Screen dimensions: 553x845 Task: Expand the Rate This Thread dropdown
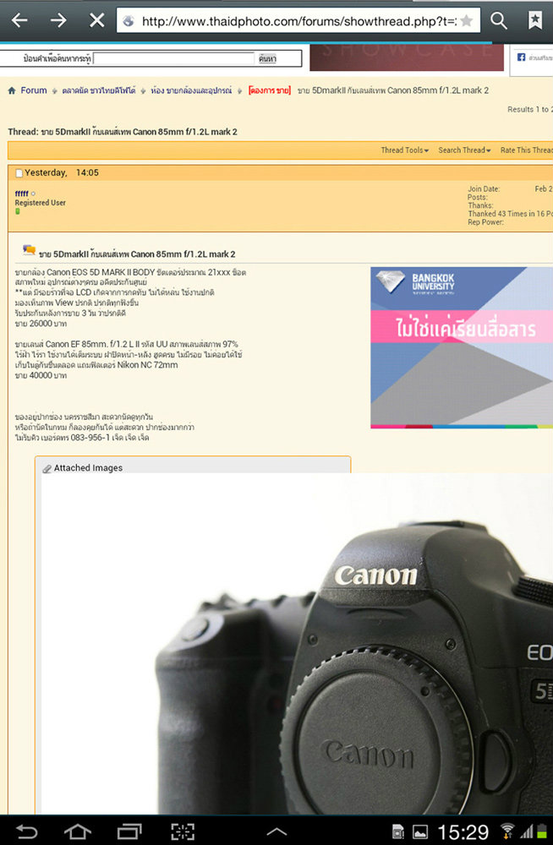[x=527, y=150]
